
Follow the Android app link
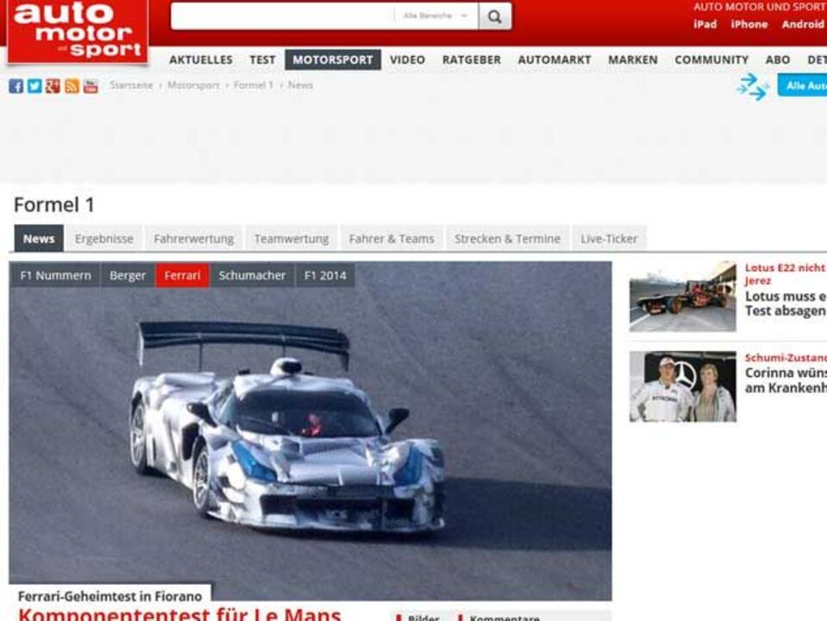tap(803, 24)
